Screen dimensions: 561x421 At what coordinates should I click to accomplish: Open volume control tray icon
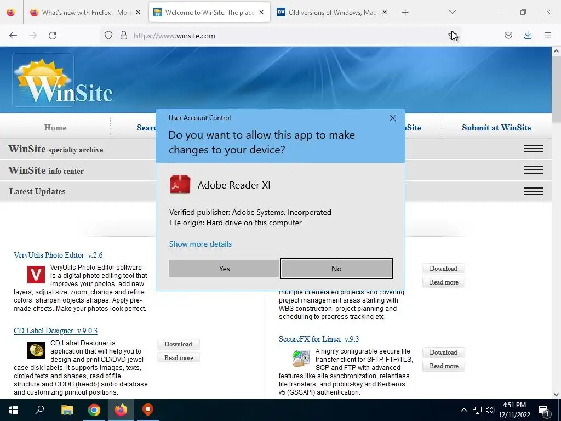[490, 410]
